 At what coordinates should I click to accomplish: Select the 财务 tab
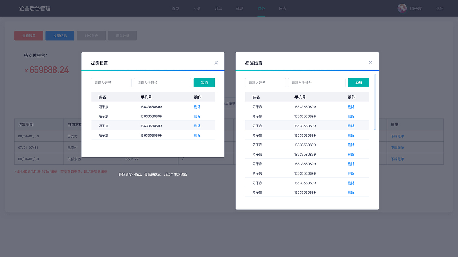[261, 9]
